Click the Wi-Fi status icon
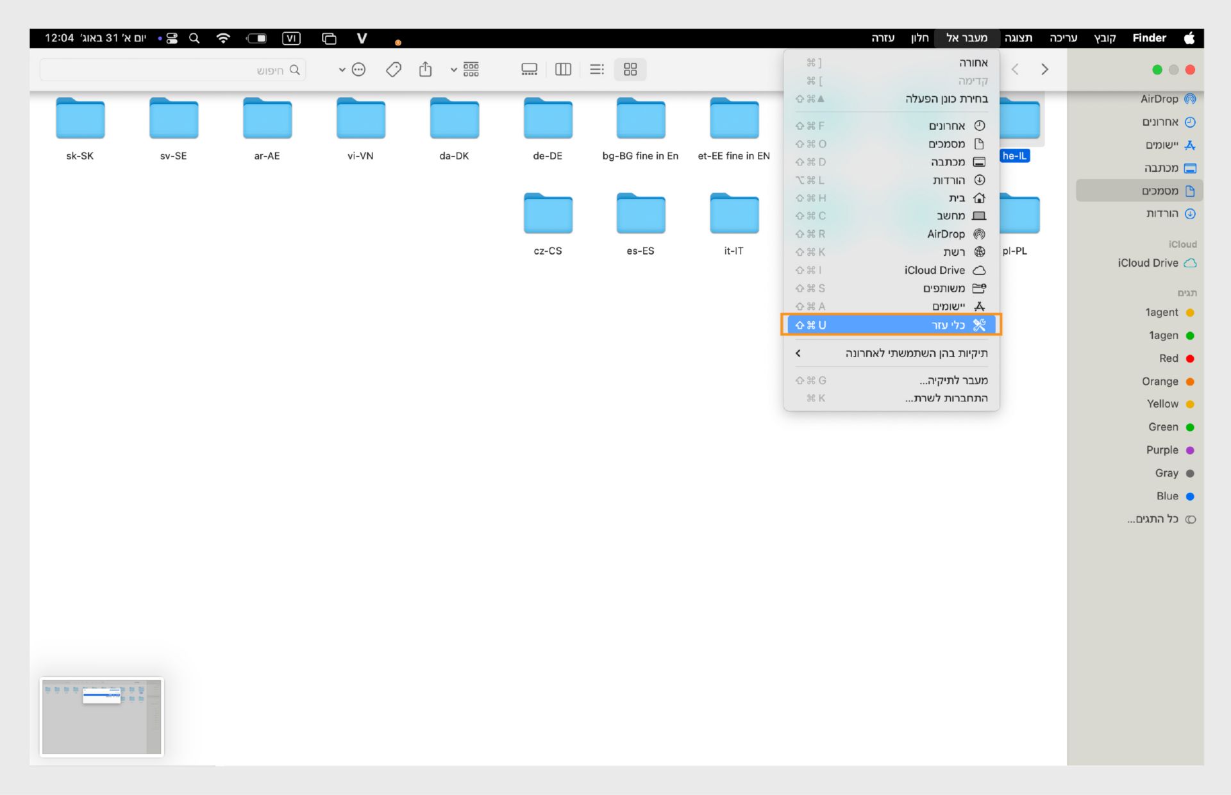The height and width of the screenshot is (795, 1231). [x=223, y=38]
